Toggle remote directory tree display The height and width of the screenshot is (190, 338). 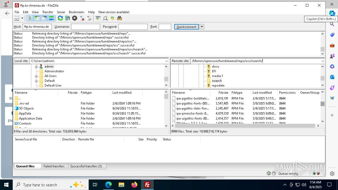pyautogui.click(x=44, y=18)
